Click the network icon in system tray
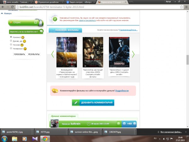Screen dimensions: 189x142 [x=168, y=139]
